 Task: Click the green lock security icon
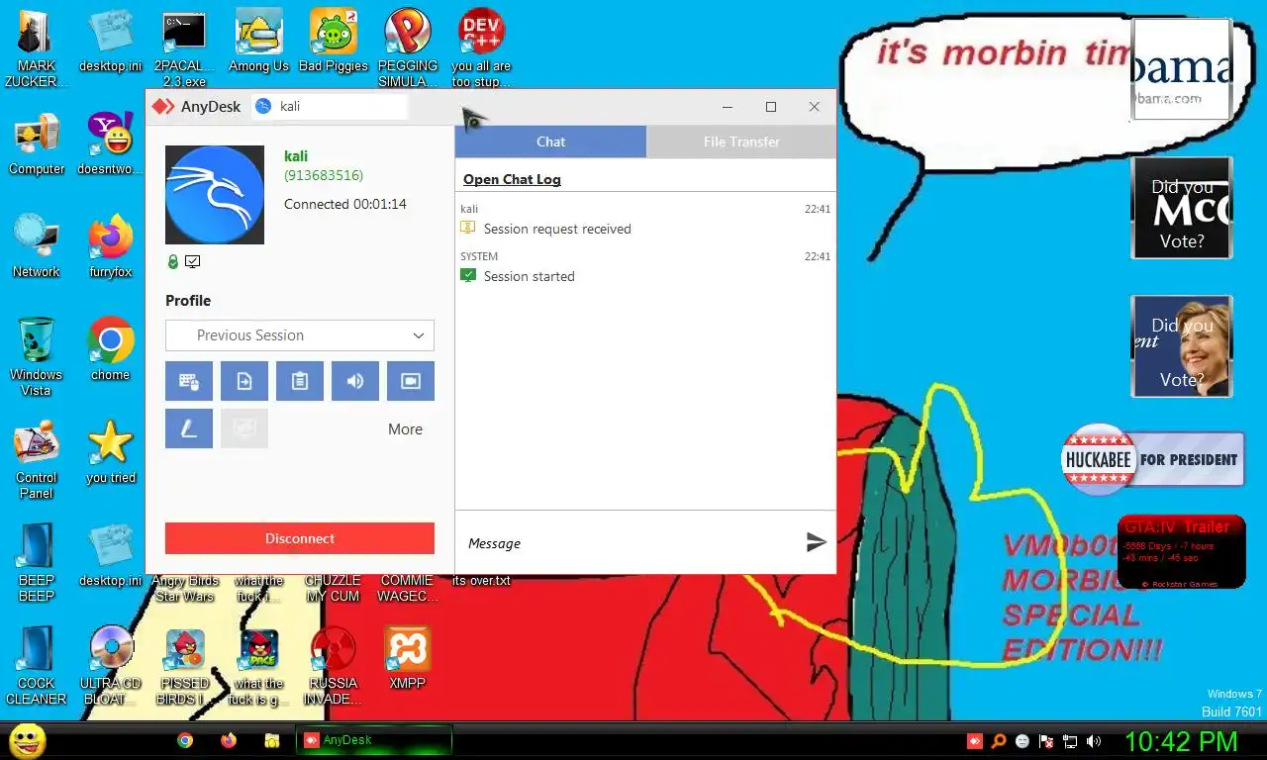173,262
